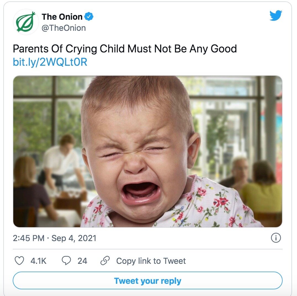
Task: Click the Parents Of Crying Child headline text
Action: [x=125, y=49]
